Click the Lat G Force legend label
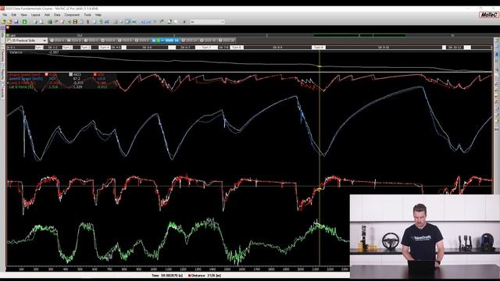 (x=21, y=87)
